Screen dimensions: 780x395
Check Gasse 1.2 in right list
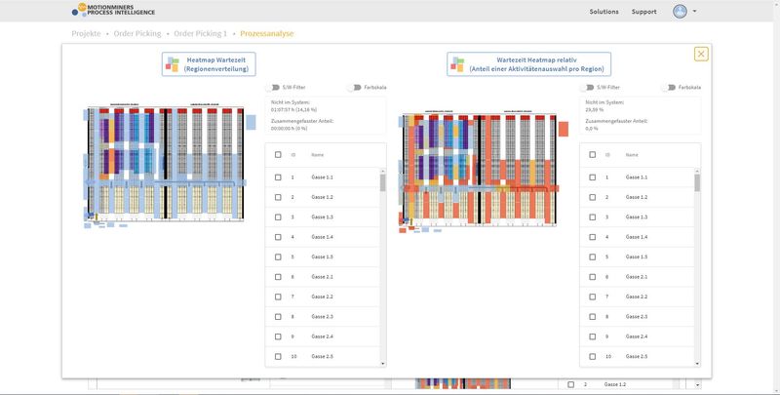pos(593,197)
